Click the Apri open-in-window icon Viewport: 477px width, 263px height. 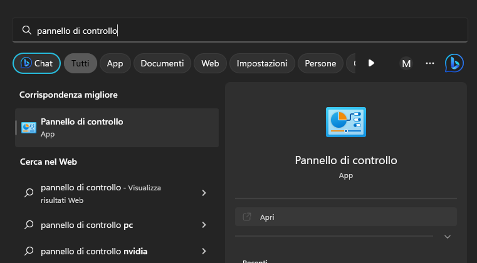tap(247, 217)
